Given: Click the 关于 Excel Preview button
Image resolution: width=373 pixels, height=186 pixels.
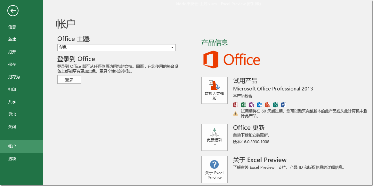Looking at the screenshot, I should pos(214,169).
